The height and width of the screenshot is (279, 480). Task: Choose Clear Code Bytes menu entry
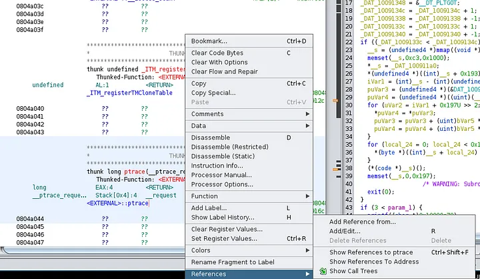point(249,53)
